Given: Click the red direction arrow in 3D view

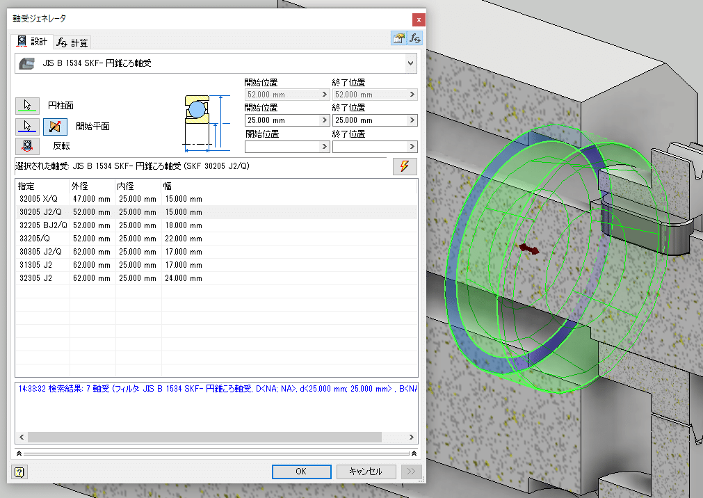Looking at the screenshot, I should (529, 249).
